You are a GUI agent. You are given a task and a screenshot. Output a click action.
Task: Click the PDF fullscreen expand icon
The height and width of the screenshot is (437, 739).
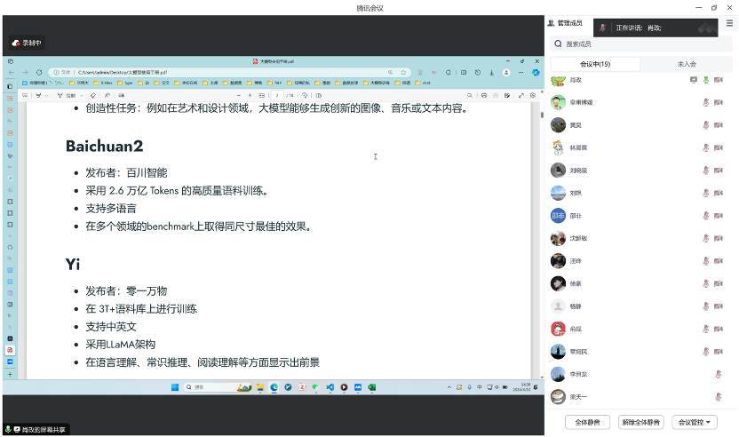tap(521, 95)
